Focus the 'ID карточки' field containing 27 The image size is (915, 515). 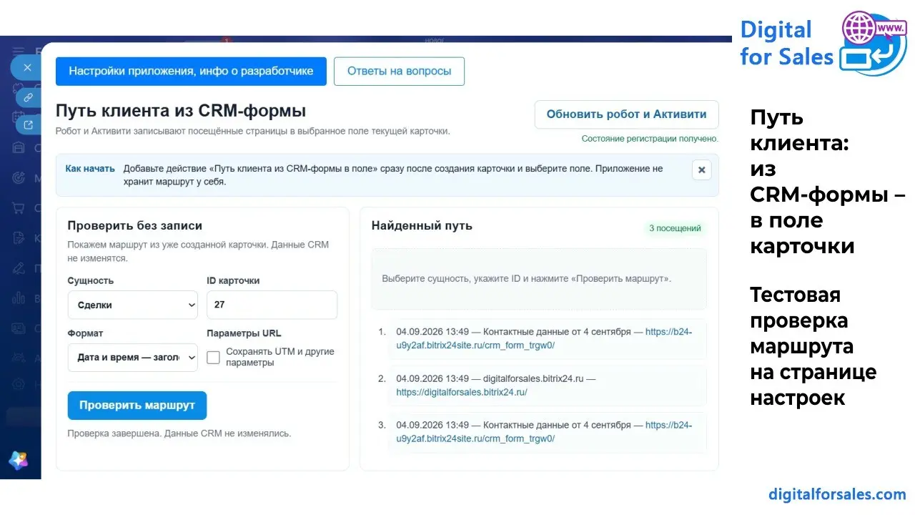pyautogui.click(x=272, y=305)
